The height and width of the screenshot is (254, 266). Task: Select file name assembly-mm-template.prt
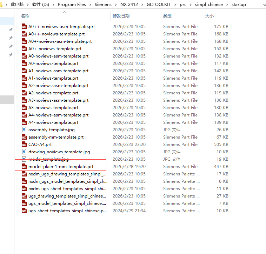click(56, 137)
